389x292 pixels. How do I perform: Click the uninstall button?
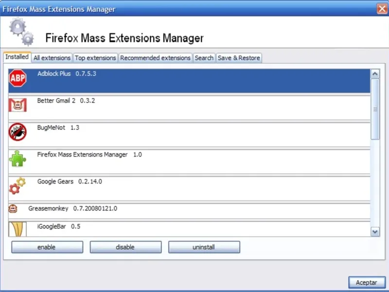pyautogui.click(x=204, y=247)
